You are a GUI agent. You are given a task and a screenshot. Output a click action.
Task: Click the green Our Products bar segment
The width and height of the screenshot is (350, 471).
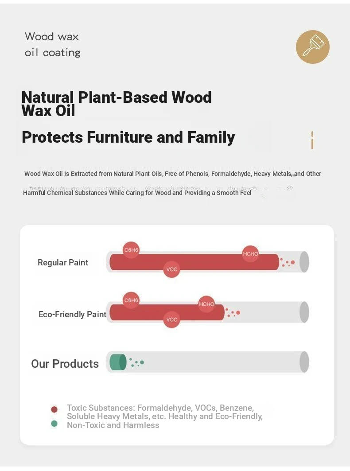(118, 362)
